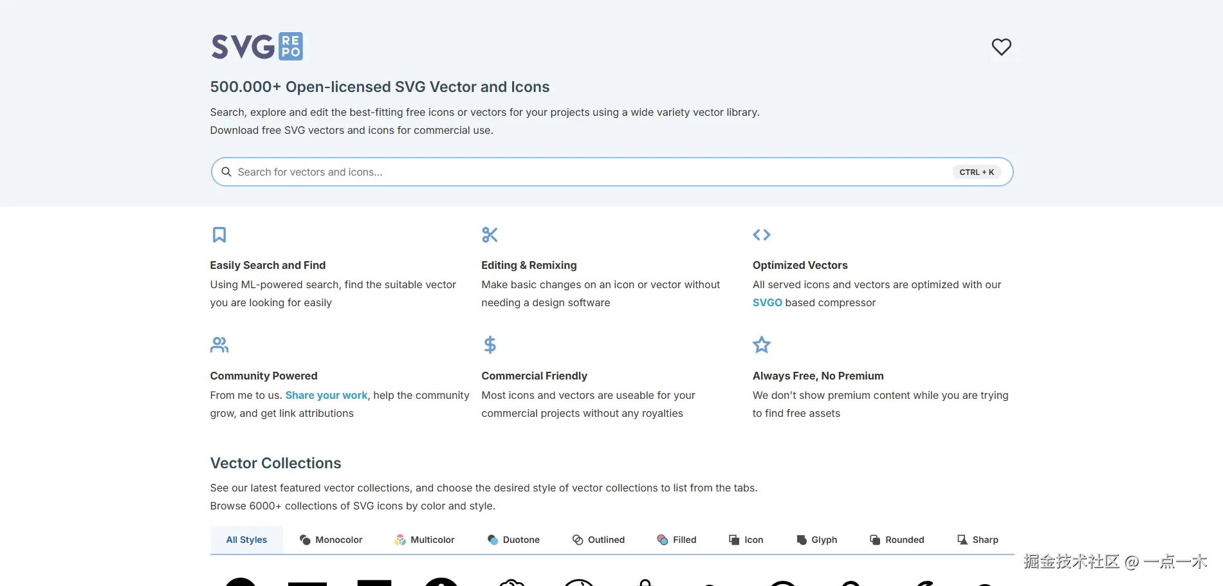
Task: Open favorites with the heart icon
Action: click(x=1001, y=47)
